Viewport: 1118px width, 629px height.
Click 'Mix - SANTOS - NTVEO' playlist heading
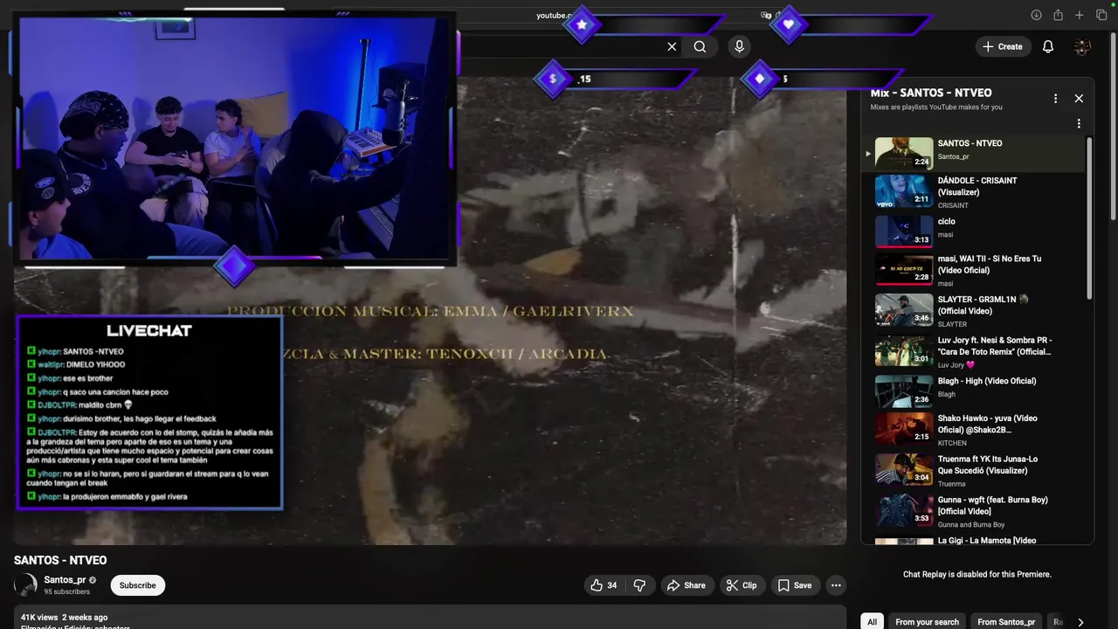pyautogui.click(x=931, y=93)
